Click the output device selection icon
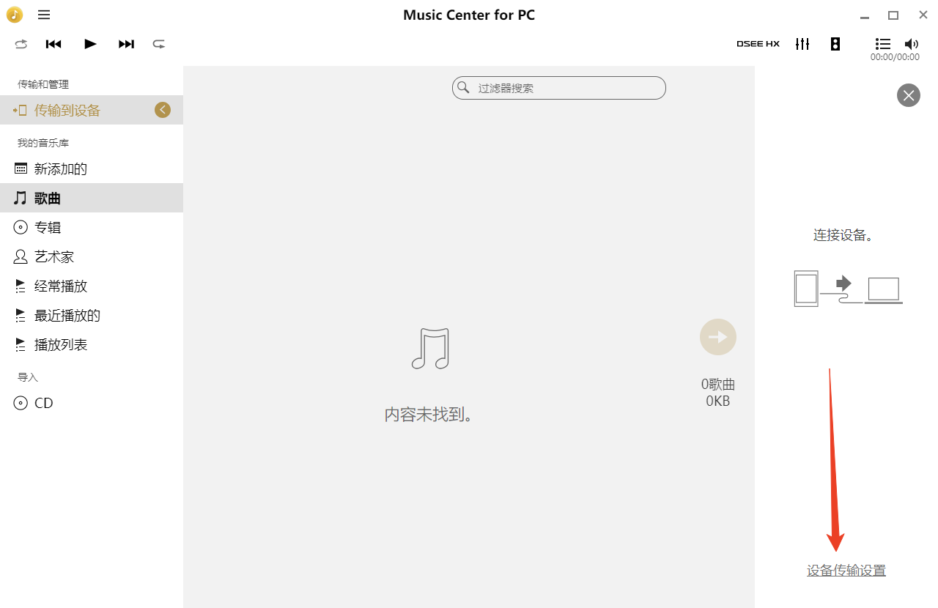Screen dimensions: 938x608 pyautogui.click(x=835, y=44)
